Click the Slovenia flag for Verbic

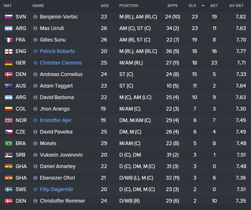[9, 17]
